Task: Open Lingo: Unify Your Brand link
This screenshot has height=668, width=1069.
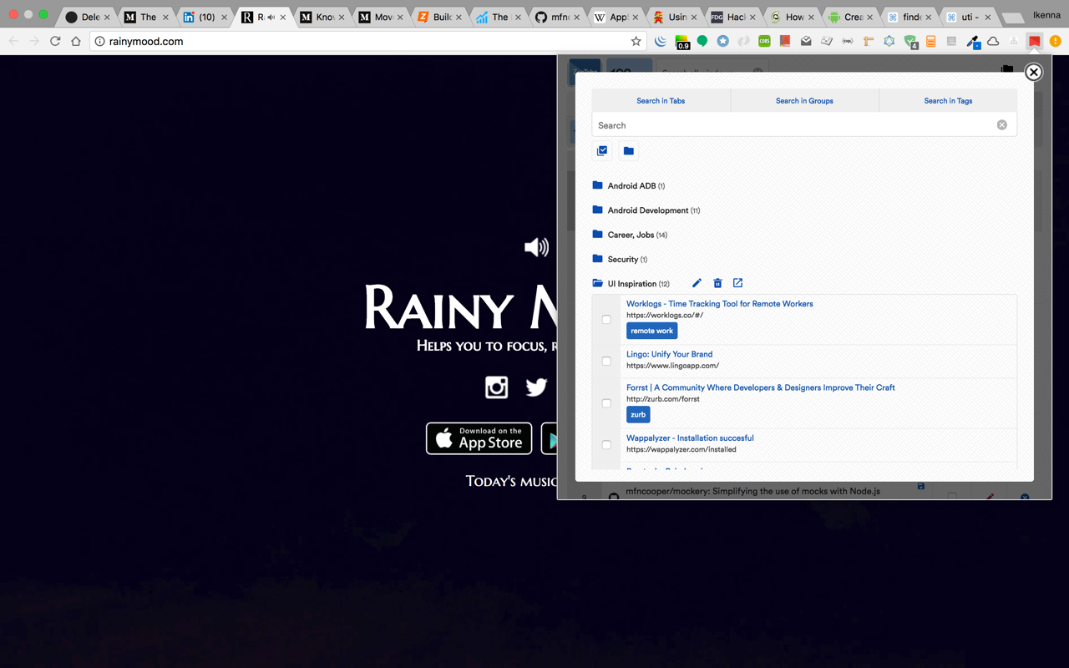Action: pyautogui.click(x=669, y=354)
